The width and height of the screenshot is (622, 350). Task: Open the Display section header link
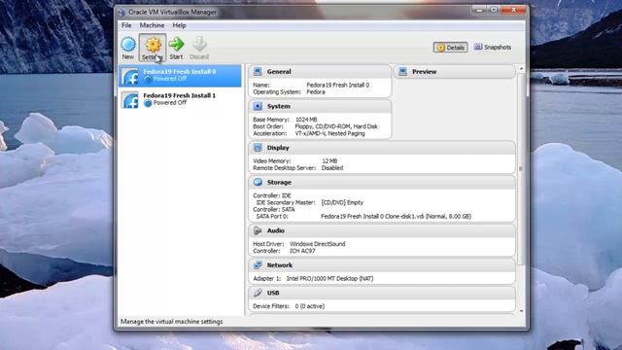tap(278, 148)
